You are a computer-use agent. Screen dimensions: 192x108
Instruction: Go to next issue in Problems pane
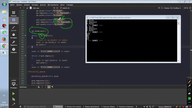coord(45,87)
